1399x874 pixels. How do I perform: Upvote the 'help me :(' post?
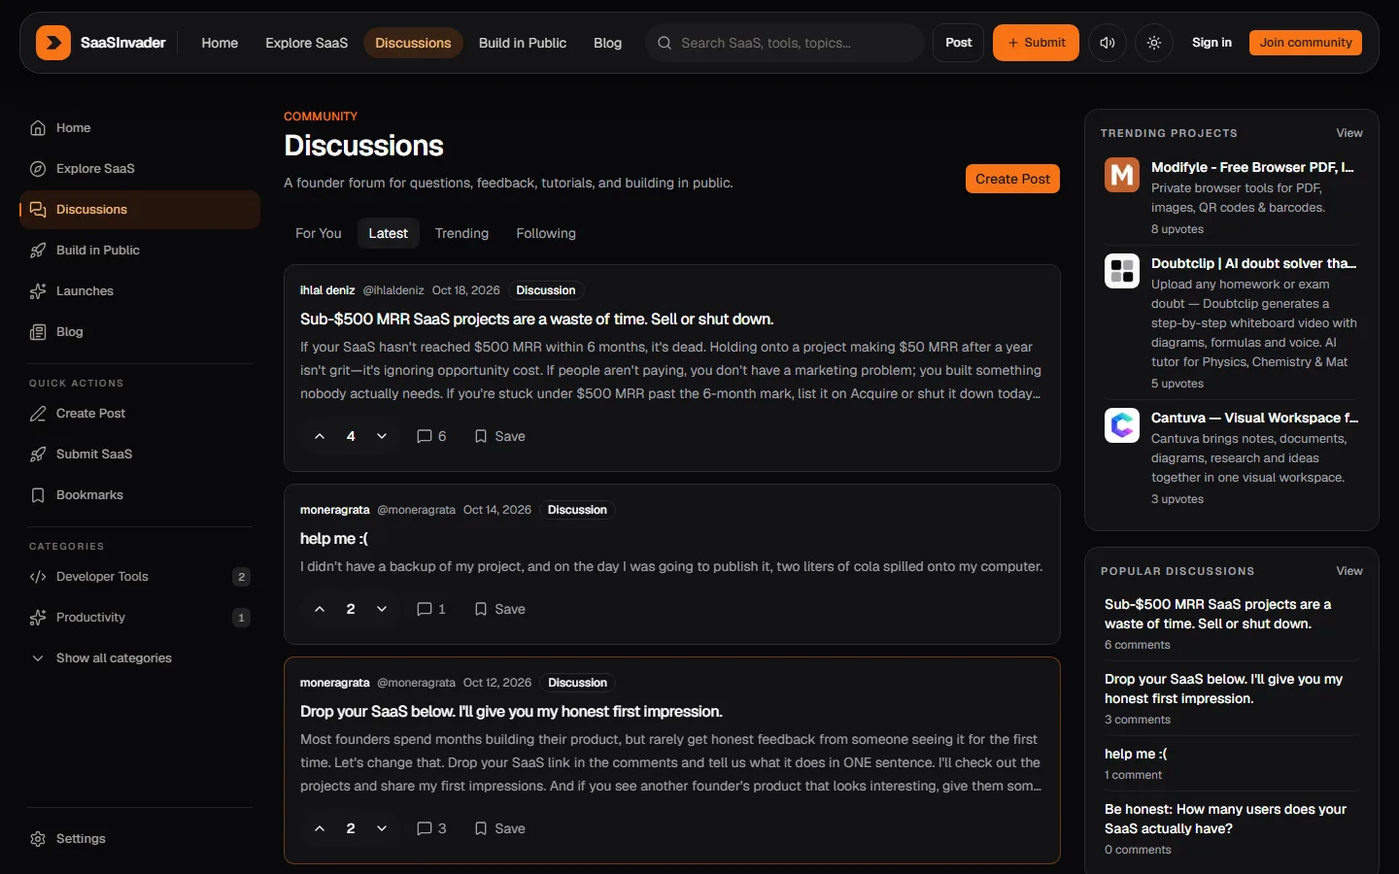click(320, 609)
